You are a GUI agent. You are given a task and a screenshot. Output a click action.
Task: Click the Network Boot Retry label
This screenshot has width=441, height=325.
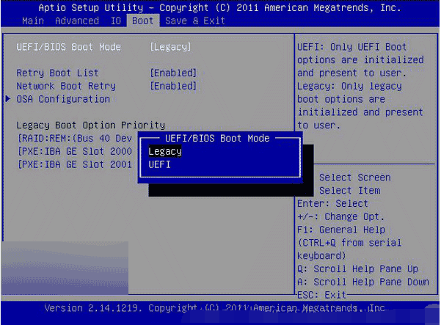tap(66, 86)
